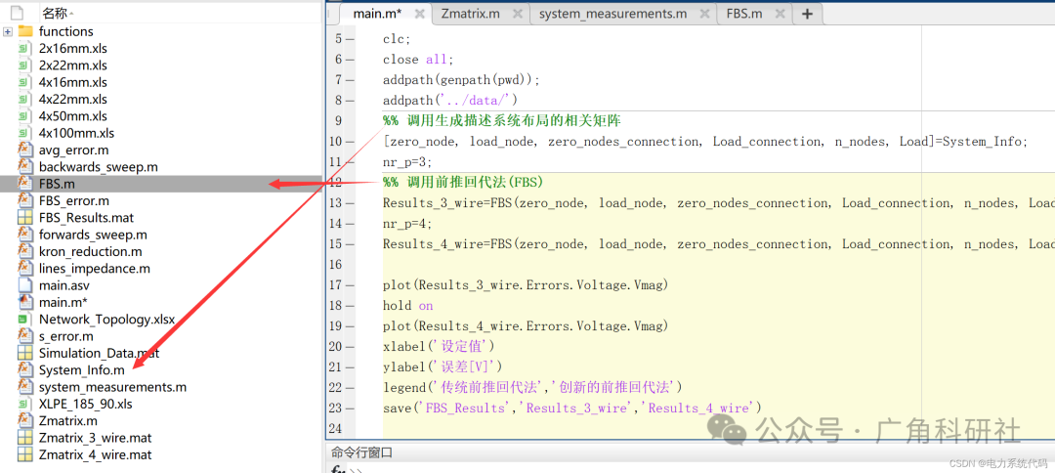Click the backwards_sweep.m function icon
Image resolution: width=1055 pixels, height=473 pixels.
coord(24,166)
